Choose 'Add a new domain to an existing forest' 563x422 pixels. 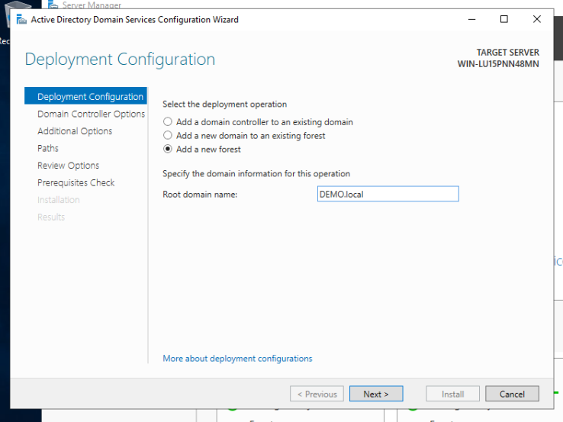(168, 136)
